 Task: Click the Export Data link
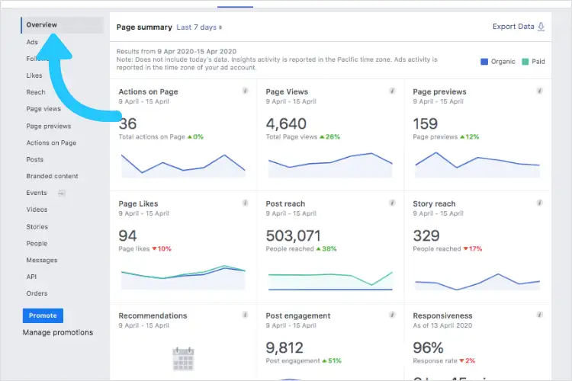click(x=513, y=27)
